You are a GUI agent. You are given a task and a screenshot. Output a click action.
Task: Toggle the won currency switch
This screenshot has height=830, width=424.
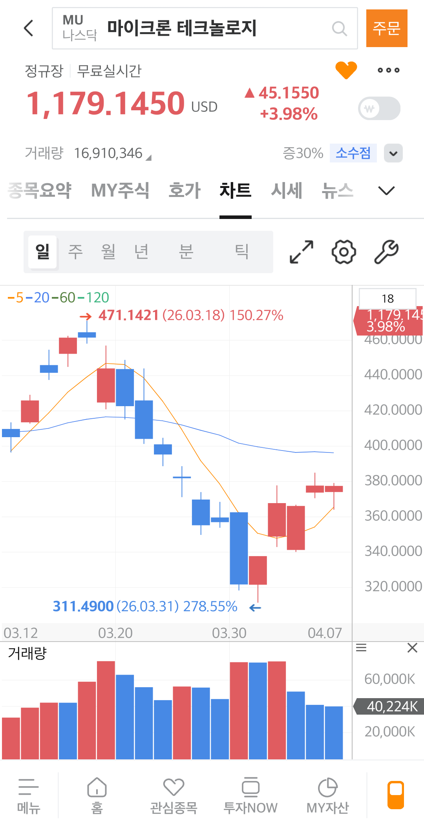pyautogui.click(x=379, y=108)
